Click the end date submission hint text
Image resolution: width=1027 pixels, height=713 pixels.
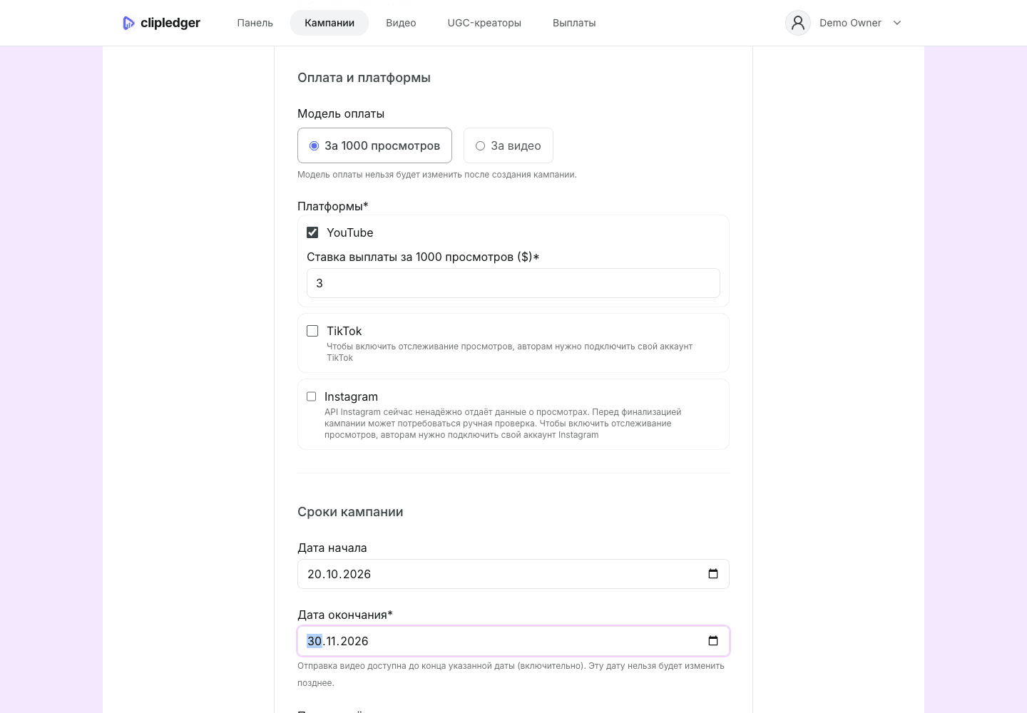coord(511,674)
